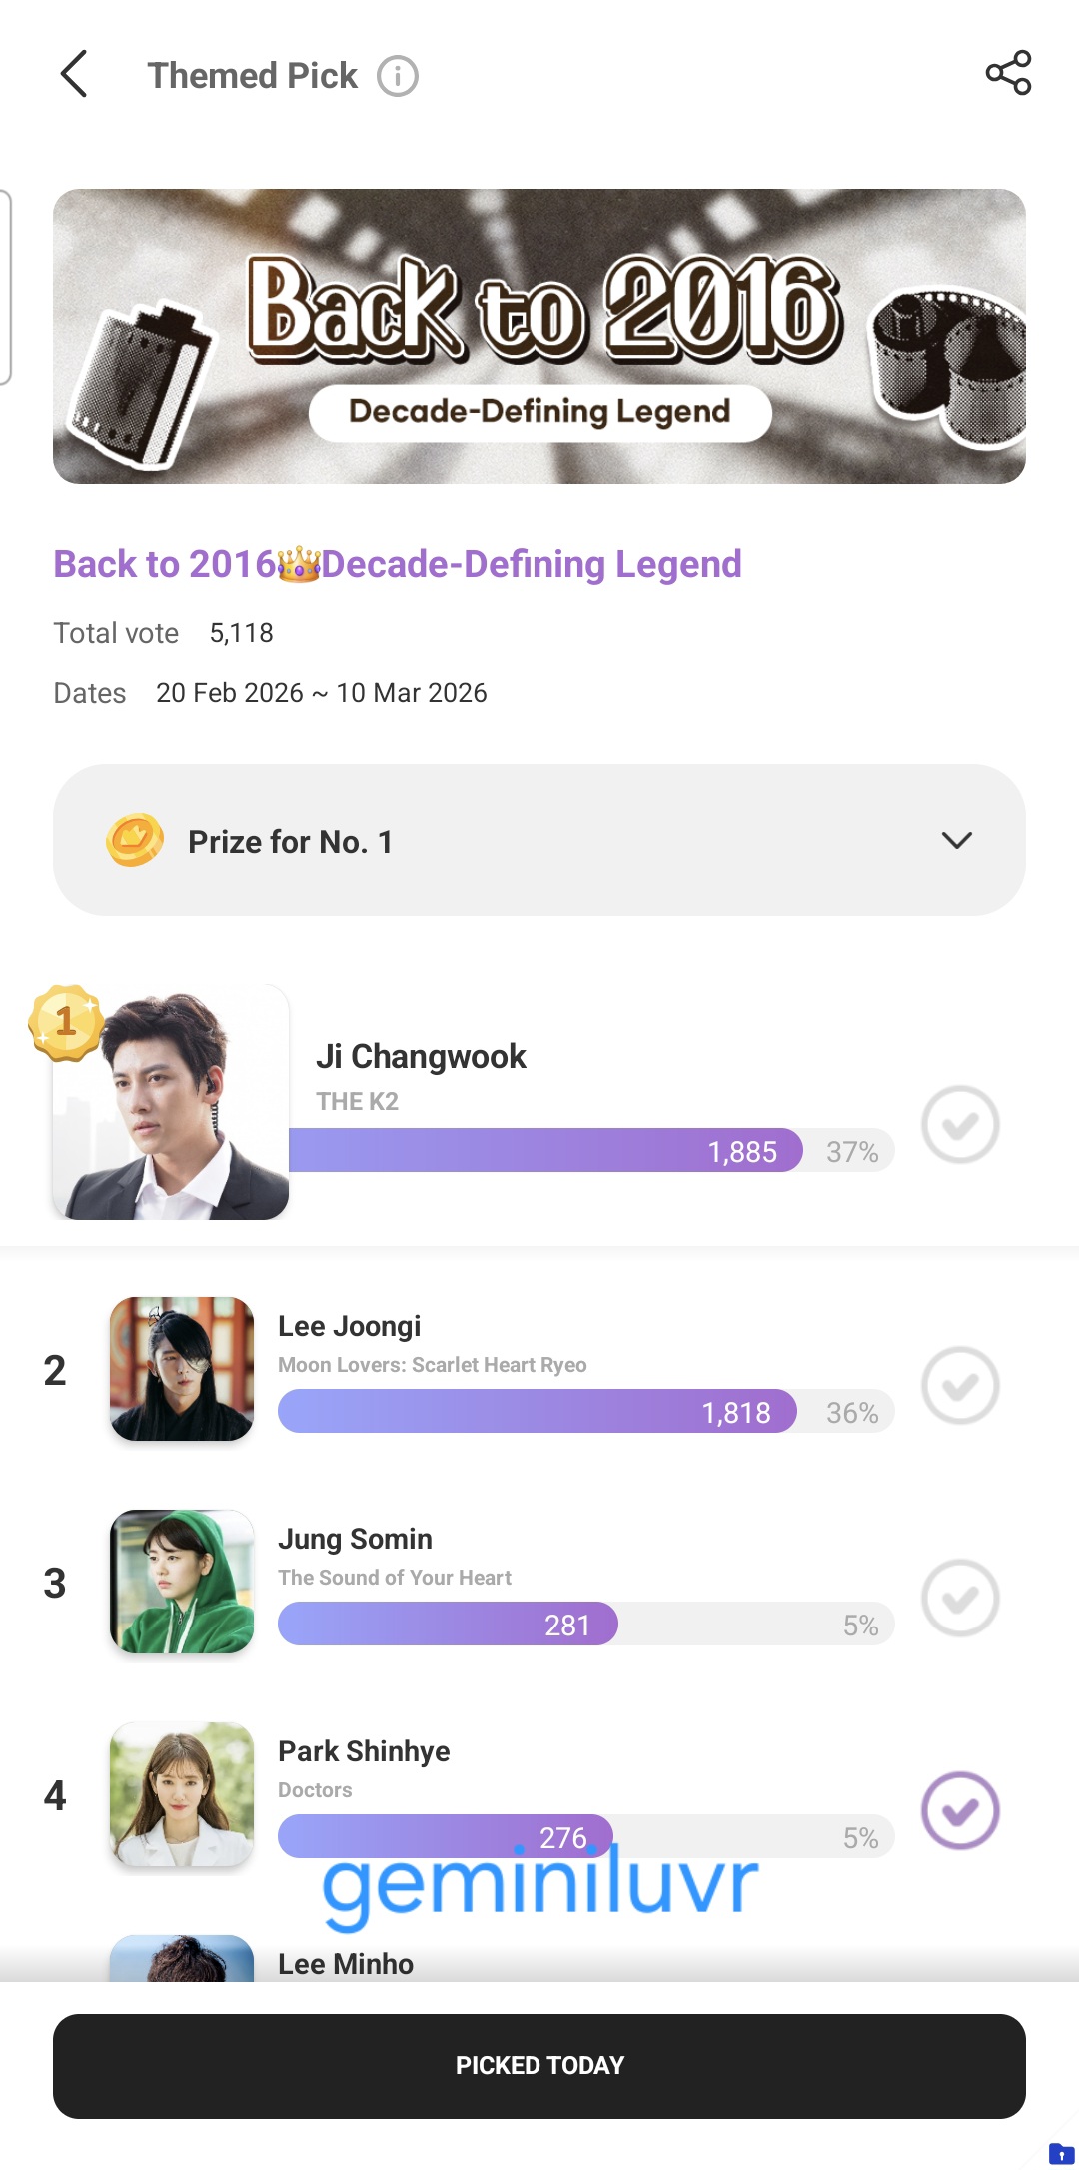Open the Themed Pick info icon
Screen dimensions: 1079x2170
coord(397,76)
